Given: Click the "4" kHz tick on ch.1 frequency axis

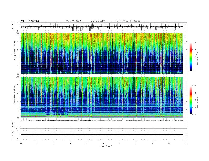Looking at the screenshot, I should pyautogui.click(x=18, y=58).
